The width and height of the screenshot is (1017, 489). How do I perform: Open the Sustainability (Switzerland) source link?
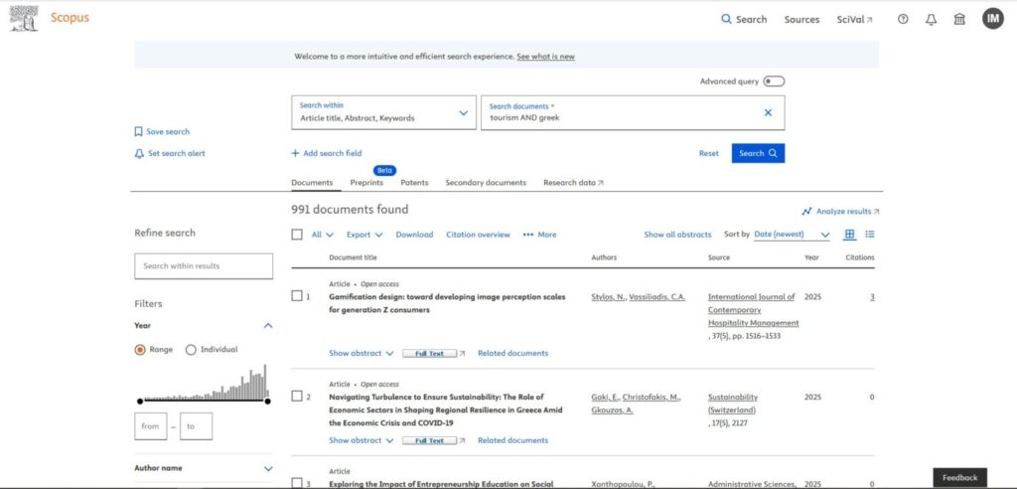pos(733,404)
